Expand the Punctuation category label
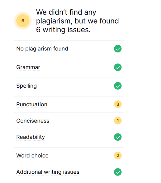The width and height of the screenshot is (161, 183). point(32,104)
